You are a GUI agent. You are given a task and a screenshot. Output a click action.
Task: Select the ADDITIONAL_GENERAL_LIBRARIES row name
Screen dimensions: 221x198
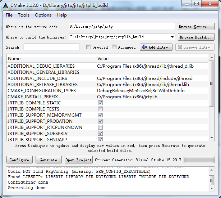pos(43,72)
